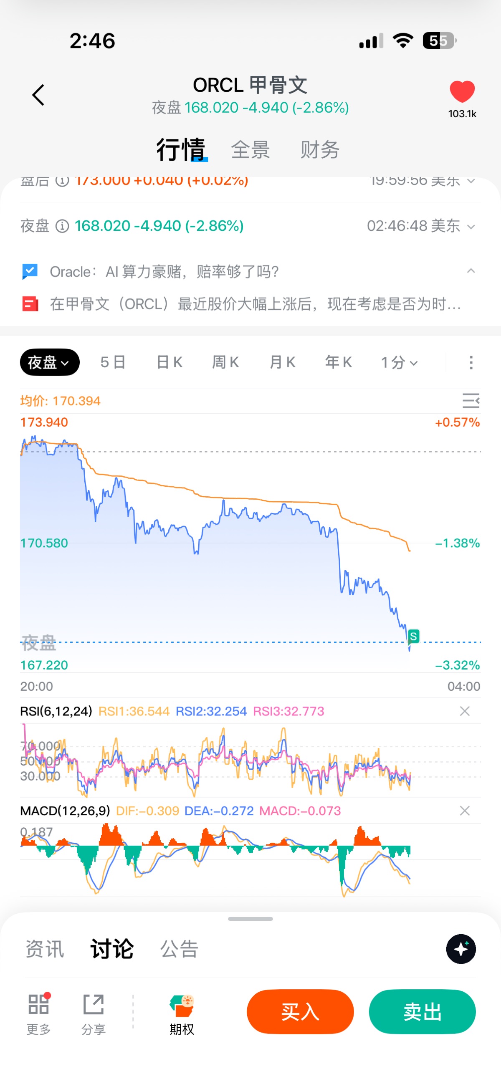
Task: Expand the 1分 interval dropdown
Action: [x=399, y=362]
